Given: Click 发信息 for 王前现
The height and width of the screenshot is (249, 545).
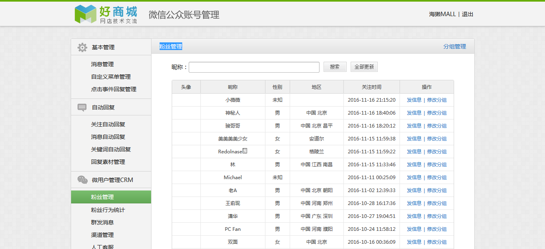Looking at the screenshot, I should point(414,203).
